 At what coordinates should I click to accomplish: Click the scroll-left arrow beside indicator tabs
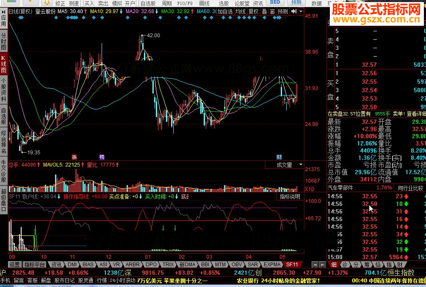click(315, 264)
